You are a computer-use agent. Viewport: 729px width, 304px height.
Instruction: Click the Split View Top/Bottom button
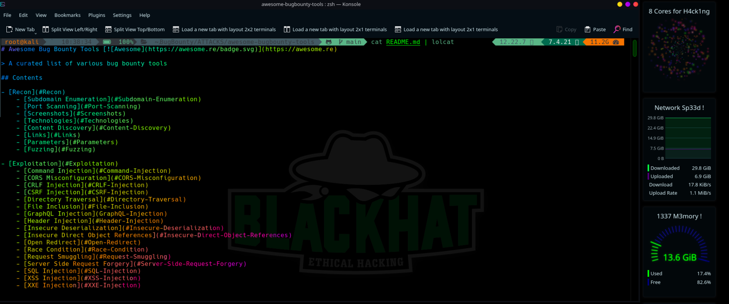pyautogui.click(x=135, y=30)
